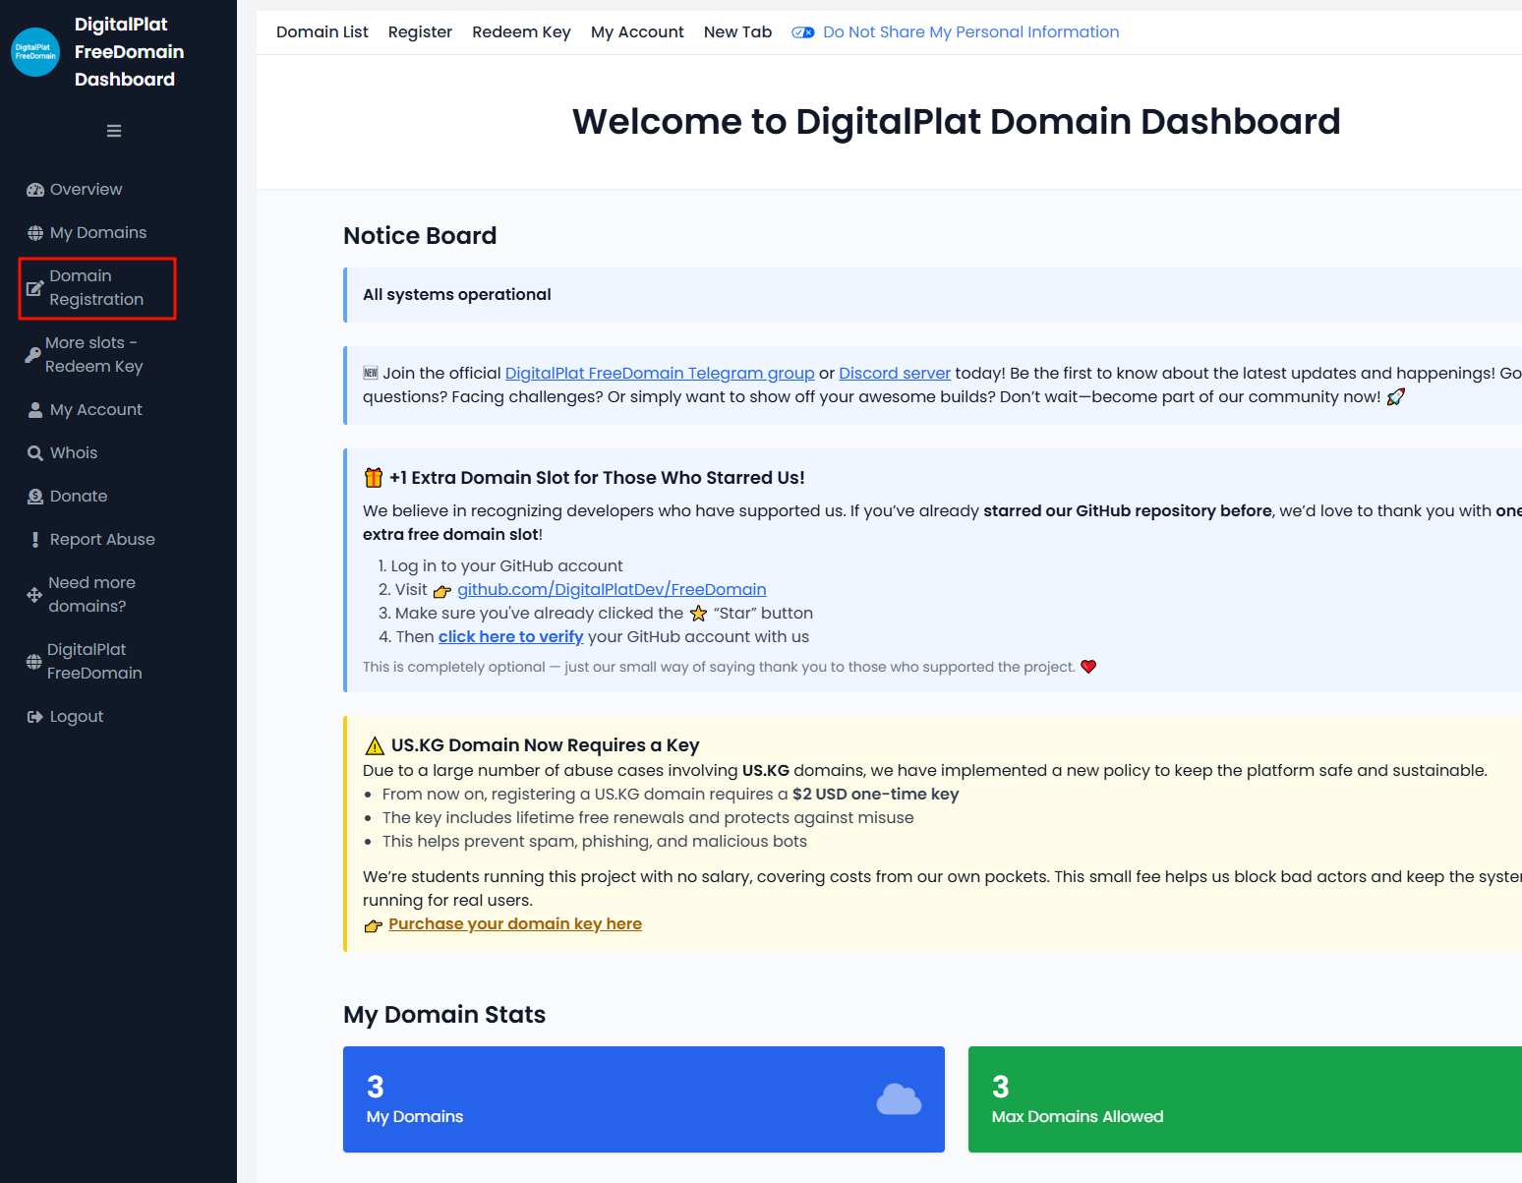Follow the DigitalPlat FreeDomain Telegram group link
Image resolution: width=1522 pixels, height=1183 pixels.
(660, 374)
